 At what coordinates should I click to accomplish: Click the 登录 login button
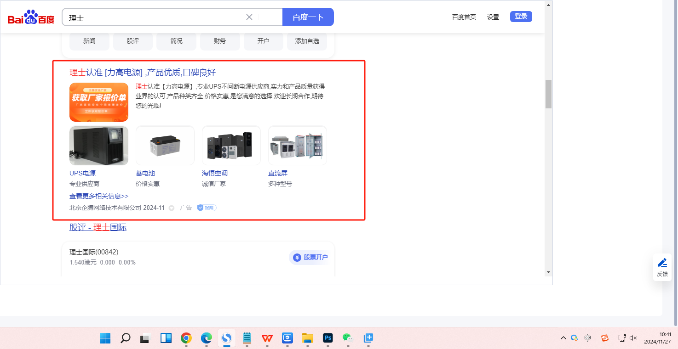click(521, 17)
